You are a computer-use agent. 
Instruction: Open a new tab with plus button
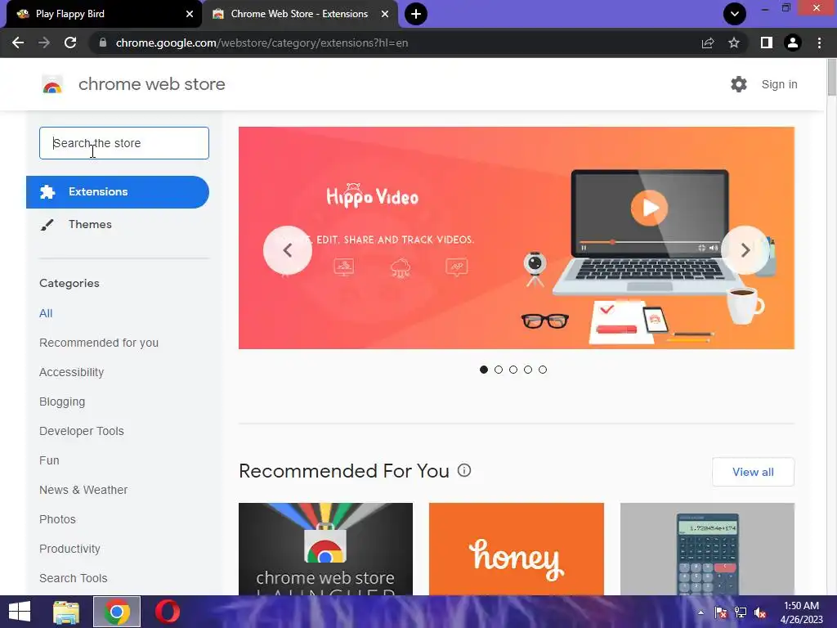pyautogui.click(x=416, y=14)
